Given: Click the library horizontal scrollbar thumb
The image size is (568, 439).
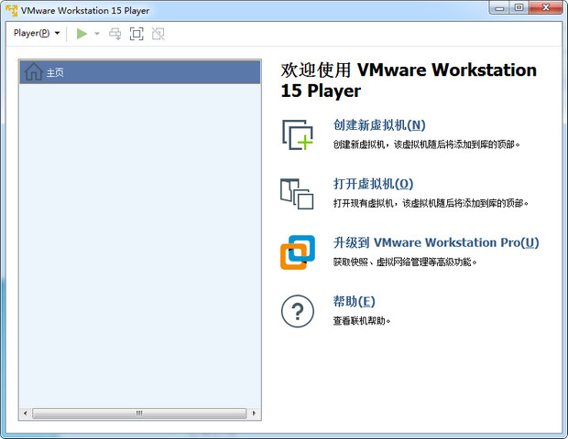Looking at the screenshot, I should pos(139,413).
